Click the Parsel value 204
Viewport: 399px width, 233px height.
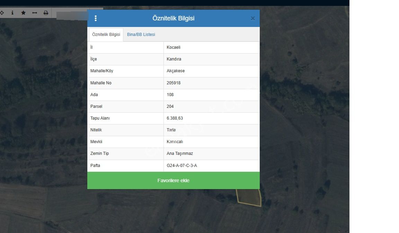coord(170,106)
